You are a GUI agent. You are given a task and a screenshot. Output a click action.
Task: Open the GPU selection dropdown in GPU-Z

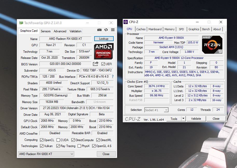pyautogui.click(x=46, y=154)
